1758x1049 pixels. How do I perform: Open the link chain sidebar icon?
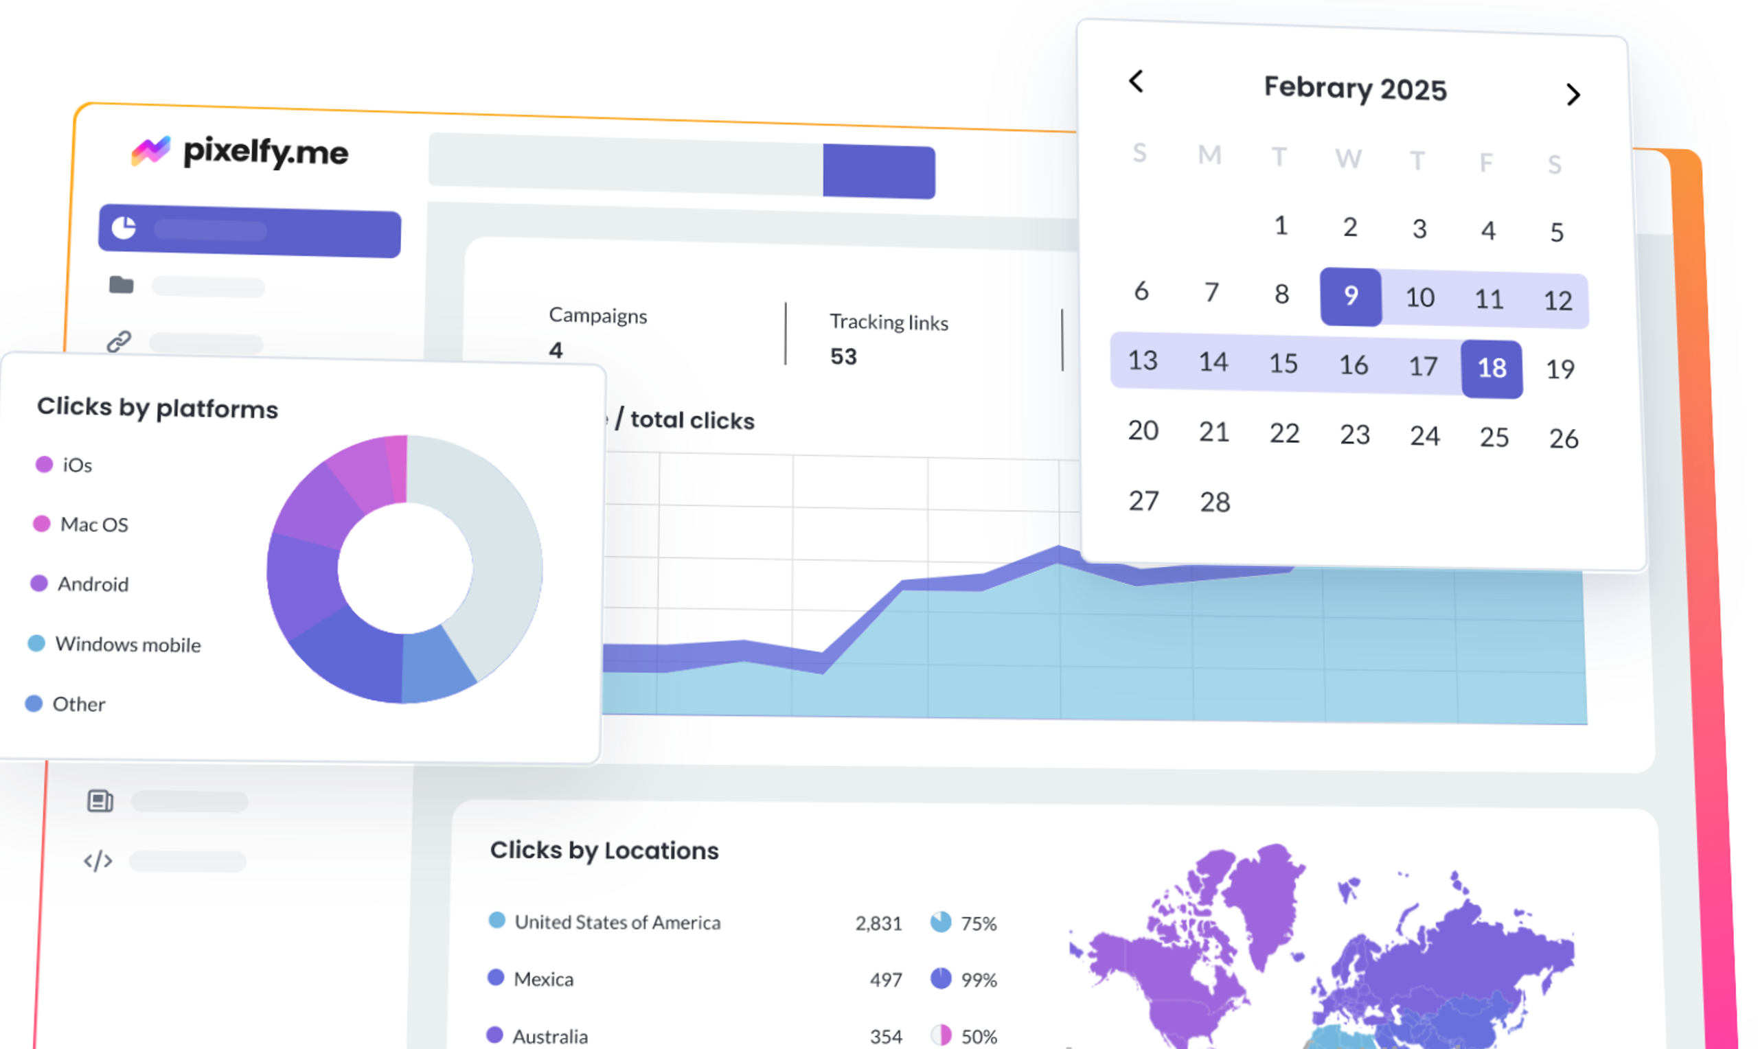[119, 341]
